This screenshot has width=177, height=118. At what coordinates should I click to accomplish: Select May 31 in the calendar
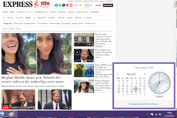pos(140,92)
